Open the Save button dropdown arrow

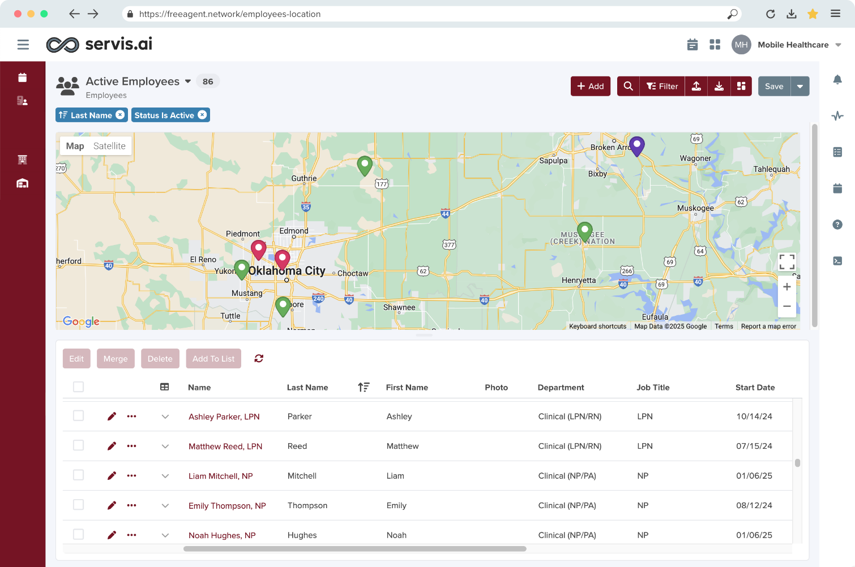(800, 86)
